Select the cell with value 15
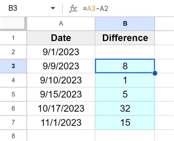This screenshot has height=141, width=174. (x=125, y=122)
